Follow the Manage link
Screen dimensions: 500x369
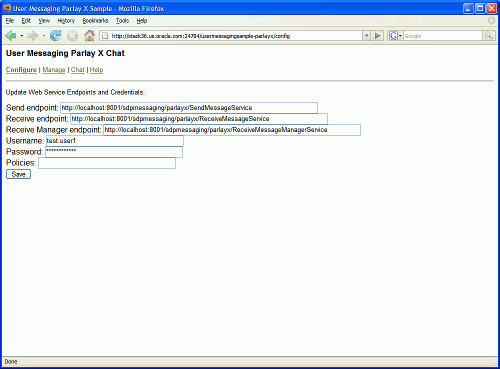coord(54,70)
